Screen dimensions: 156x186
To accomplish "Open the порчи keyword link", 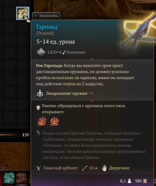I will (69, 84).
